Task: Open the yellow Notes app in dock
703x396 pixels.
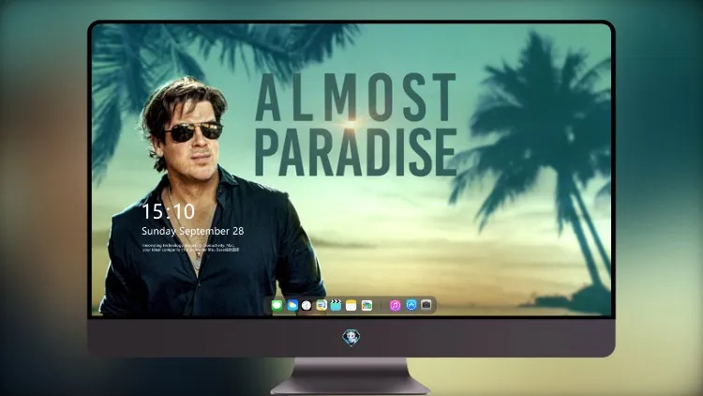Action: (x=351, y=305)
